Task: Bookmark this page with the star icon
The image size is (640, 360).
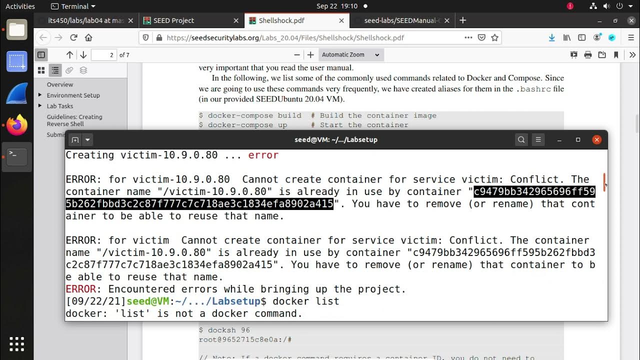Action: point(494,37)
